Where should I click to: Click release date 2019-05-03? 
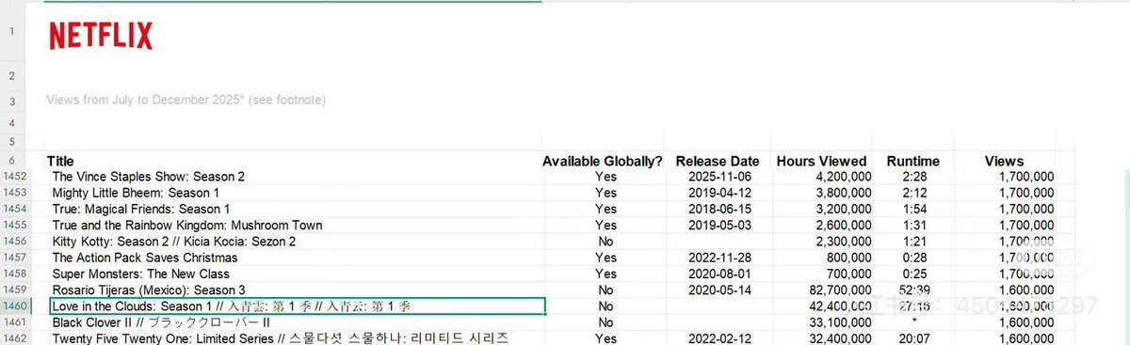click(718, 226)
